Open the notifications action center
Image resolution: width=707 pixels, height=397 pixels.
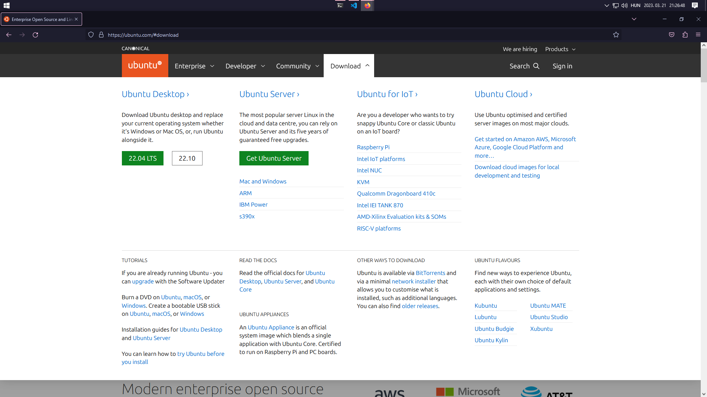[694, 6]
